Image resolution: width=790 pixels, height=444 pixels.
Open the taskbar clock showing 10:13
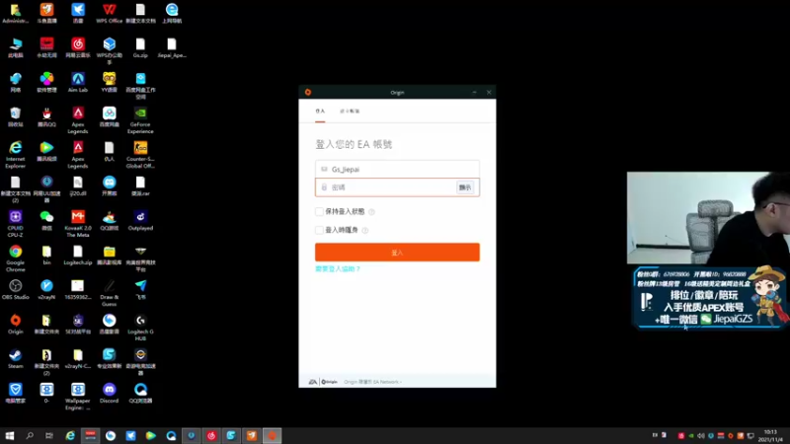click(x=770, y=436)
